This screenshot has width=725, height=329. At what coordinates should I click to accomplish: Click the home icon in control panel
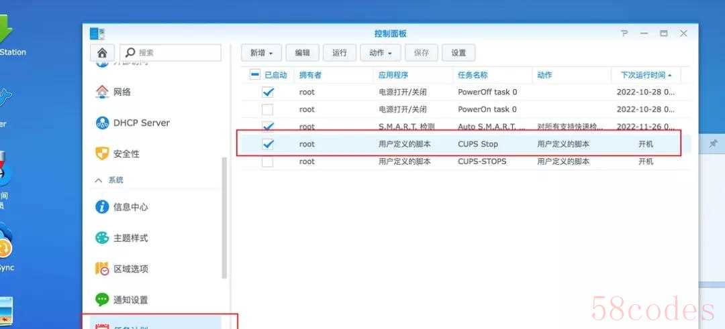(x=101, y=53)
